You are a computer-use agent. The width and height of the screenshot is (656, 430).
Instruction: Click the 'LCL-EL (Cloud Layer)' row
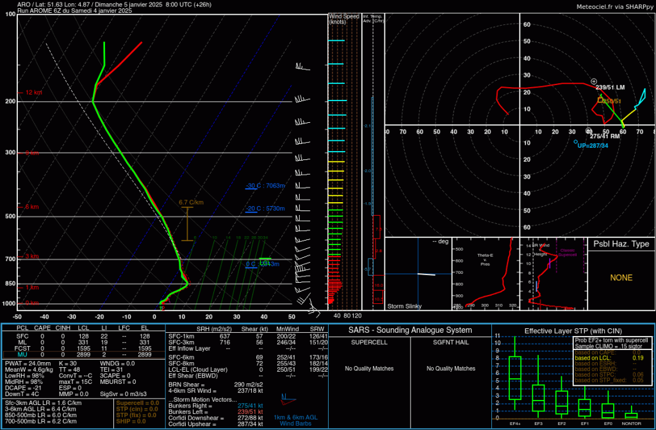(x=248, y=369)
